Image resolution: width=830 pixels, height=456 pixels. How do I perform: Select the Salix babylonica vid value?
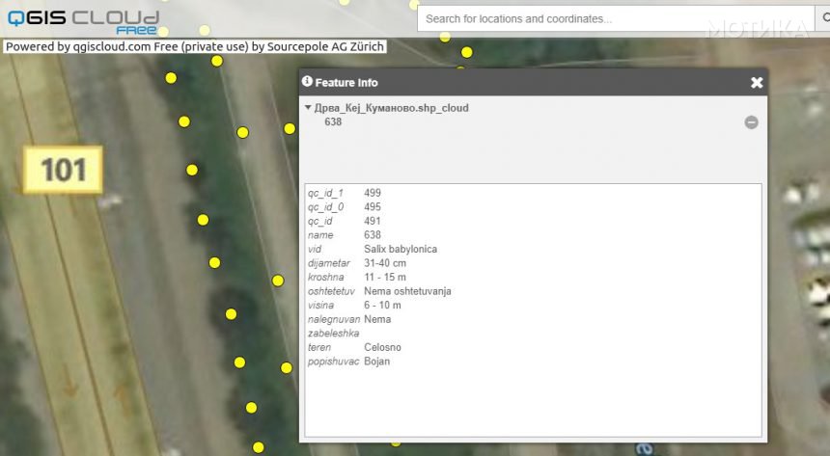point(401,249)
